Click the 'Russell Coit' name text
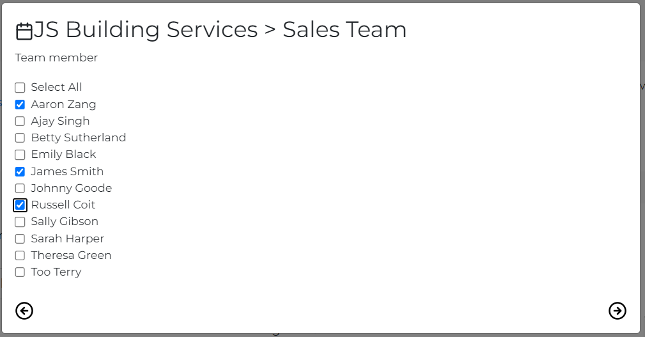The height and width of the screenshot is (337, 645). pyautogui.click(x=63, y=205)
